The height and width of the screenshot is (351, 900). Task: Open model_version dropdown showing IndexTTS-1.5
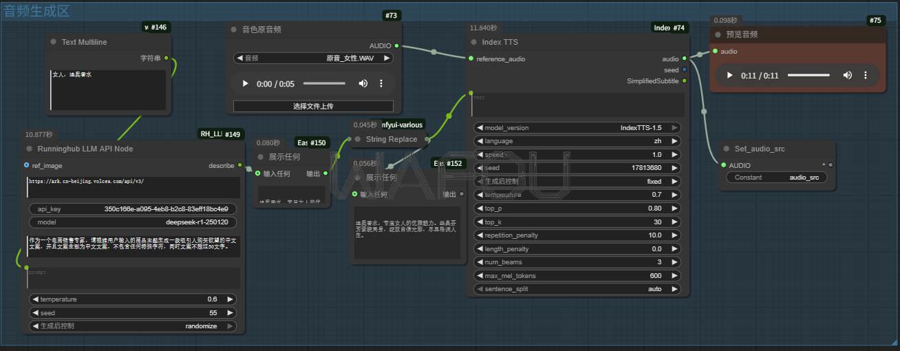click(x=577, y=127)
